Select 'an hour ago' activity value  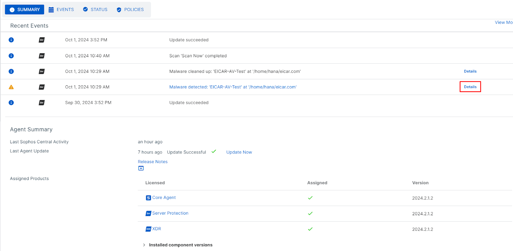pos(150,142)
